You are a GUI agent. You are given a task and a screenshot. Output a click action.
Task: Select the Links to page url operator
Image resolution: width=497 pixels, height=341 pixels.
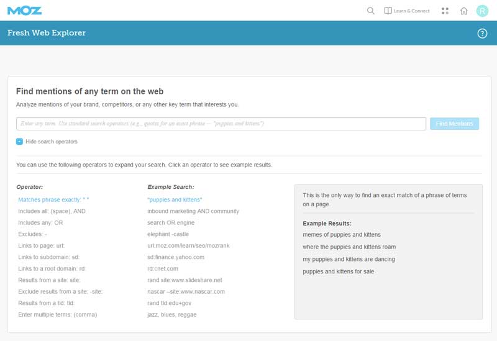41,245
